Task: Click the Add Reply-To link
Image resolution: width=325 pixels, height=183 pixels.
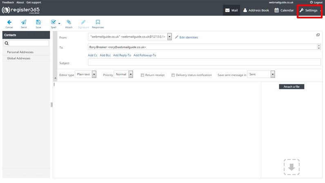Action: (x=122, y=55)
